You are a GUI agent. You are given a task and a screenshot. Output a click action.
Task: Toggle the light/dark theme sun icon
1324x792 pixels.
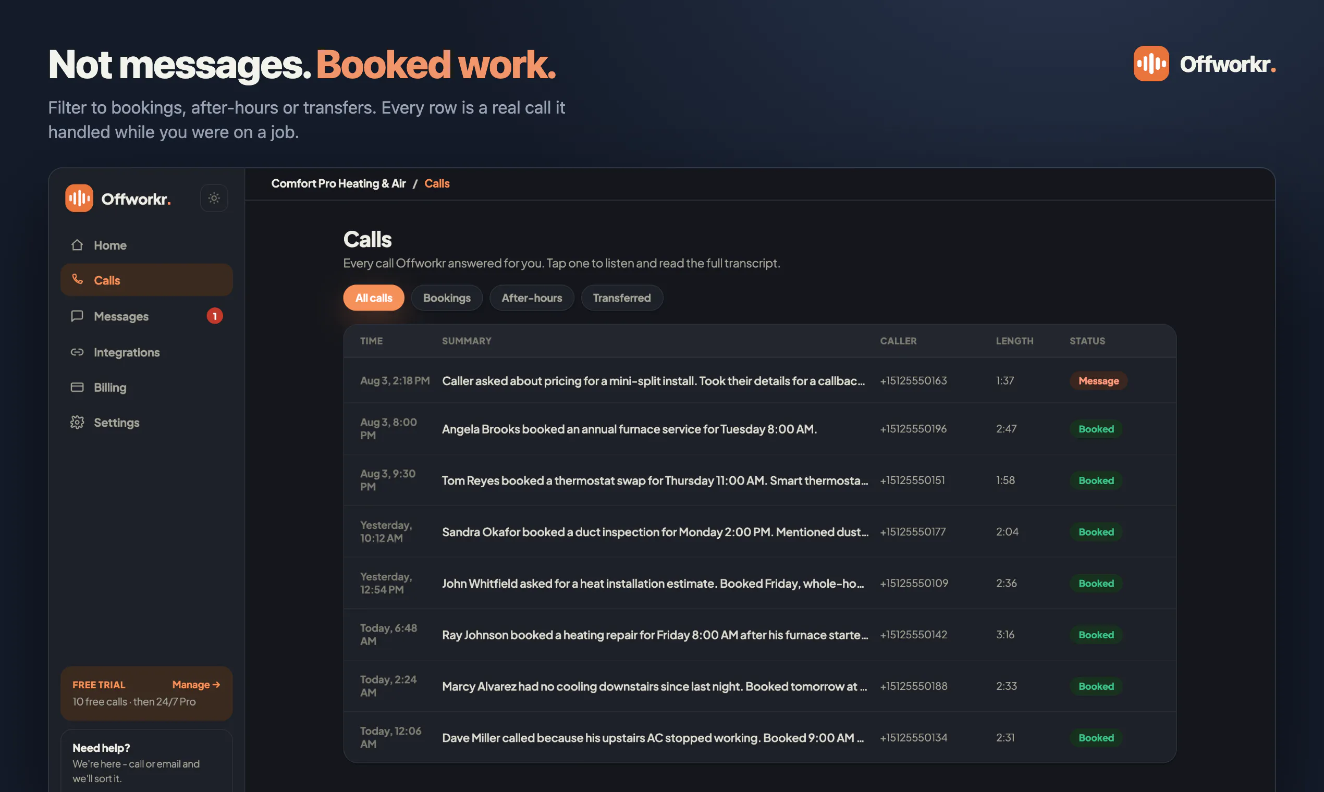point(214,198)
